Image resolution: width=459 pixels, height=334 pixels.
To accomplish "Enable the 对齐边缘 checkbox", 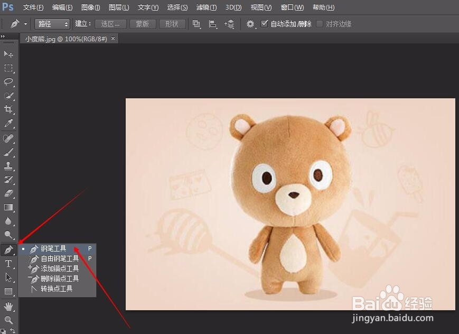I will tap(320, 24).
